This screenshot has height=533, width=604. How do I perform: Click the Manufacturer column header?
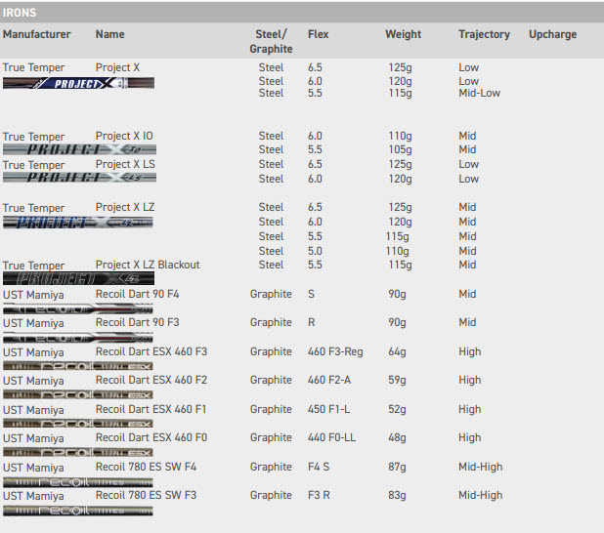(x=37, y=34)
